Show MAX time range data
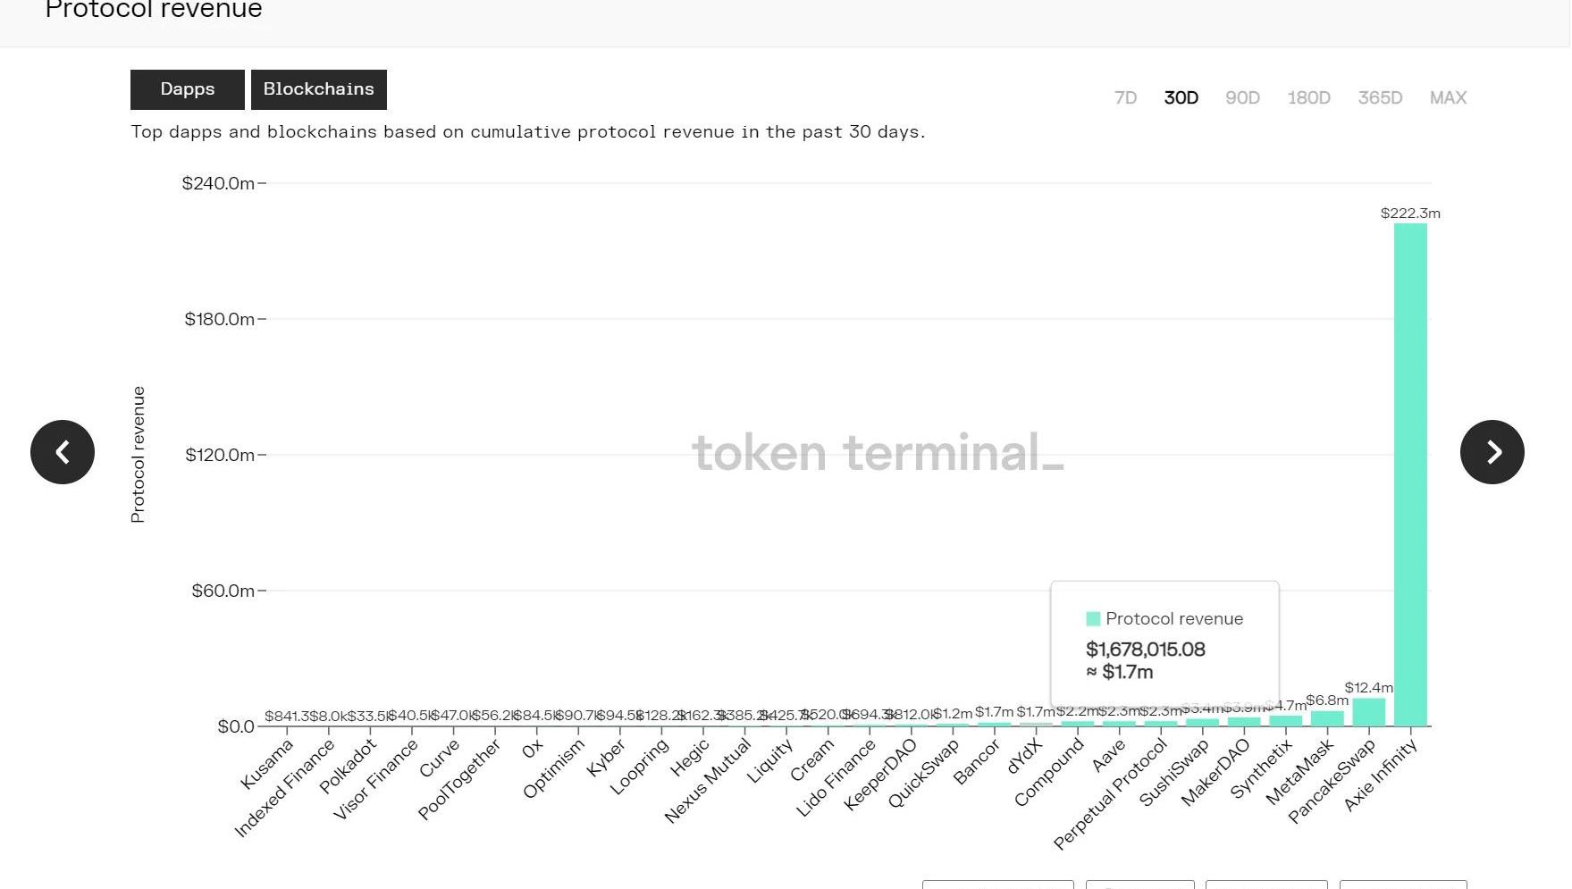The height and width of the screenshot is (889, 1572). pyautogui.click(x=1448, y=98)
